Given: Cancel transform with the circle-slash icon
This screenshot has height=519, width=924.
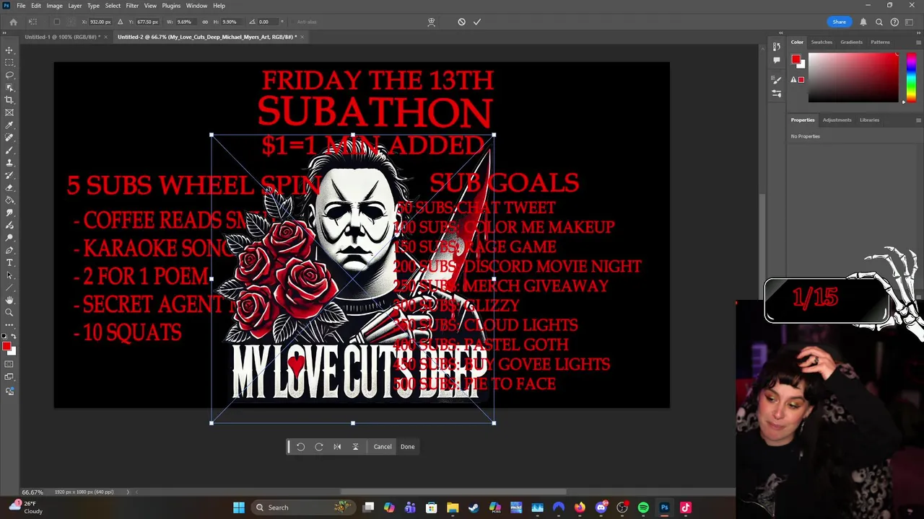Looking at the screenshot, I should click(461, 22).
